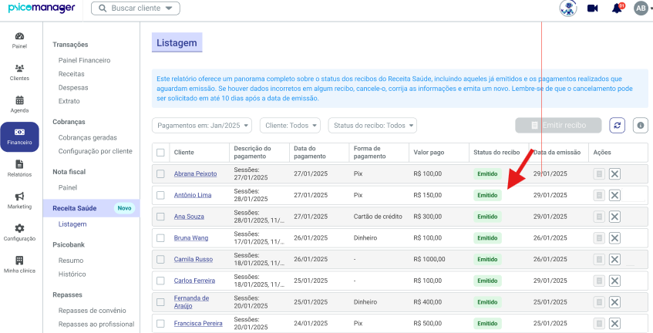Cancel receipt for Fernanda de Araújo with X icon

(x=614, y=302)
